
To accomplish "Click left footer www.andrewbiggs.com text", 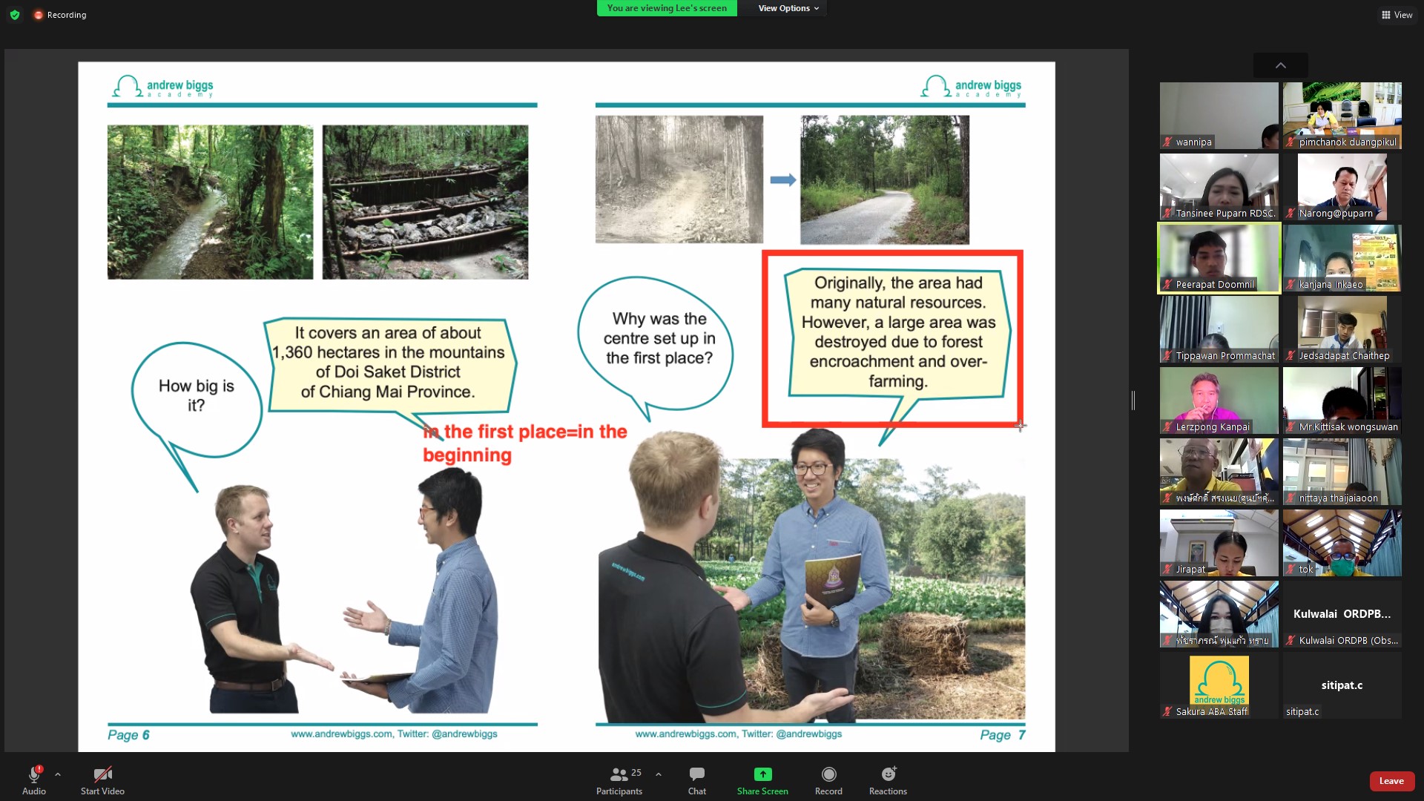I will 394,734.
